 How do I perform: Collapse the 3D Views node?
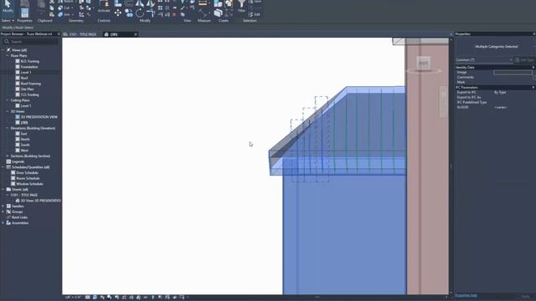pyautogui.click(x=8, y=111)
